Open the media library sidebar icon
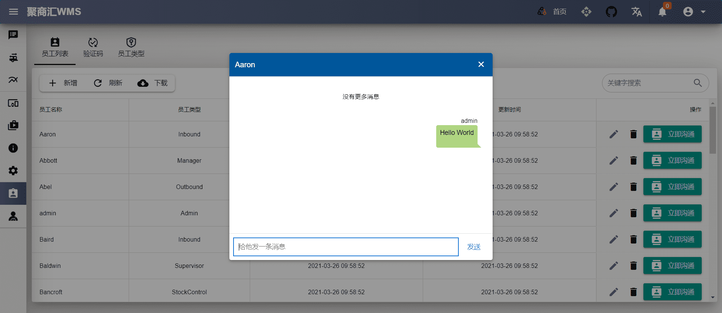This screenshot has height=313, width=722. (x=13, y=125)
